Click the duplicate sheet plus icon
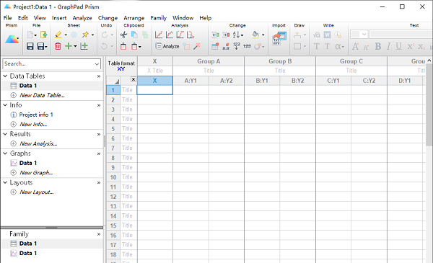Viewport: 433px width, 263px height. pyautogui.click(x=84, y=46)
